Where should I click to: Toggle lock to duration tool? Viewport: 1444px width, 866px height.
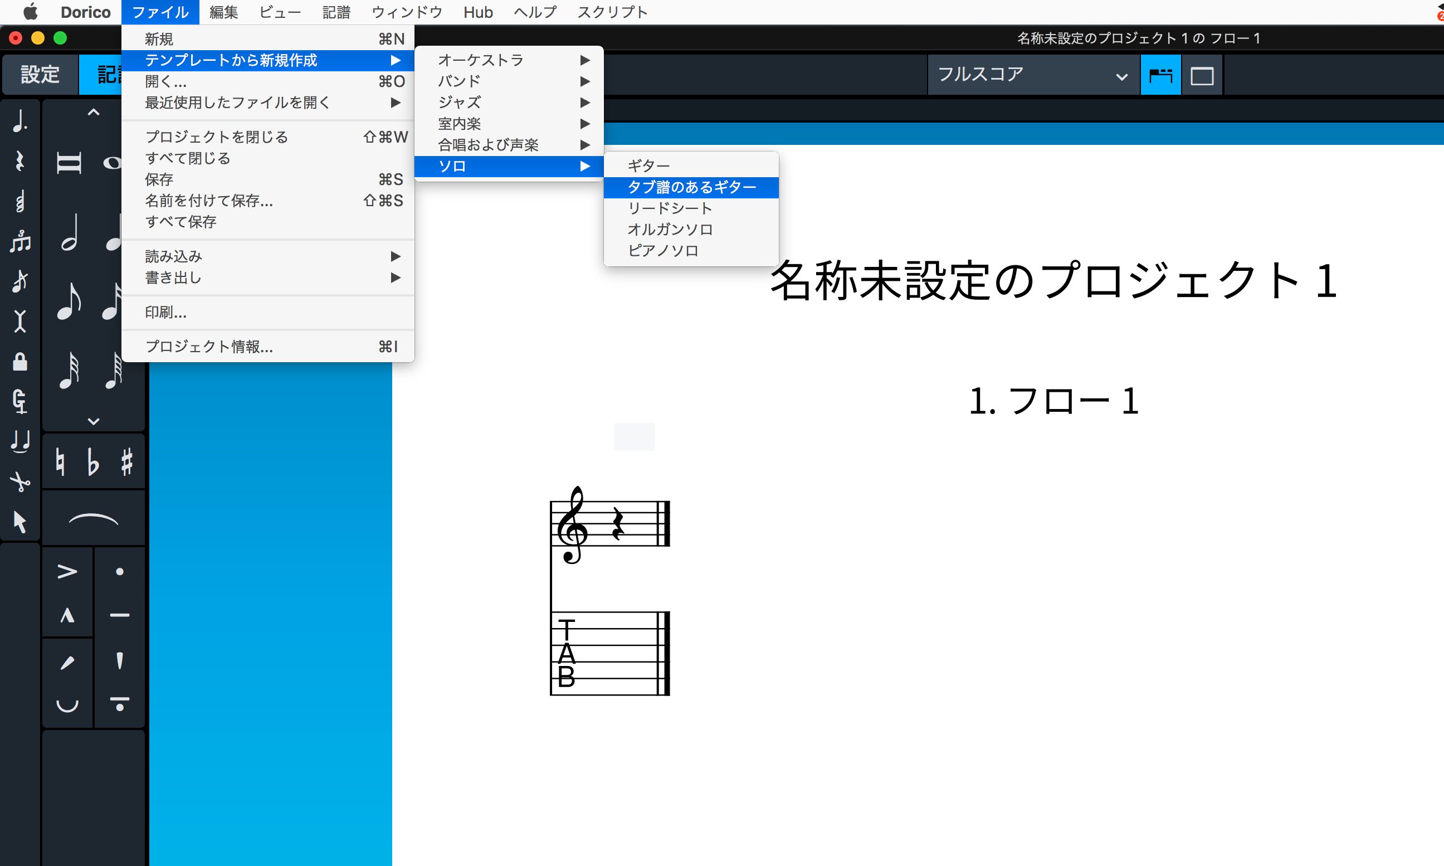tap(20, 361)
